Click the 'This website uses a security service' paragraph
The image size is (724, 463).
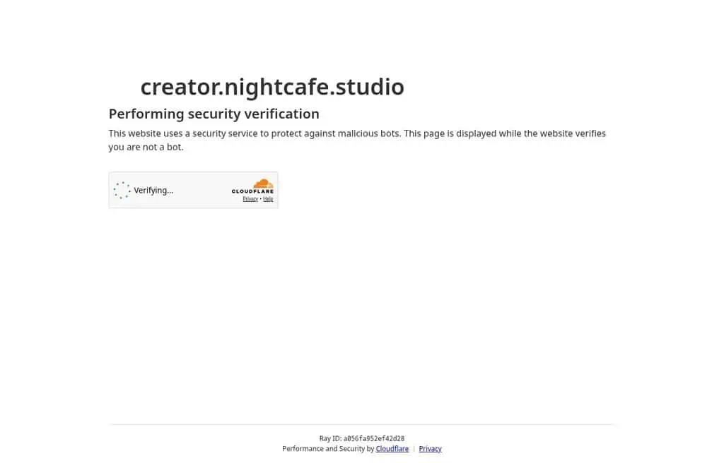click(x=357, y=140)
